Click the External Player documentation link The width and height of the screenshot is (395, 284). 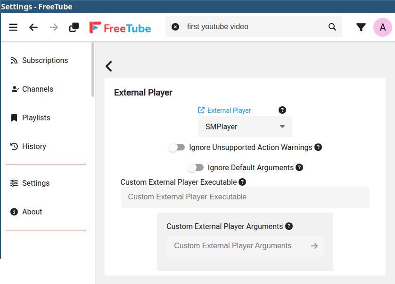coord(224,110)
